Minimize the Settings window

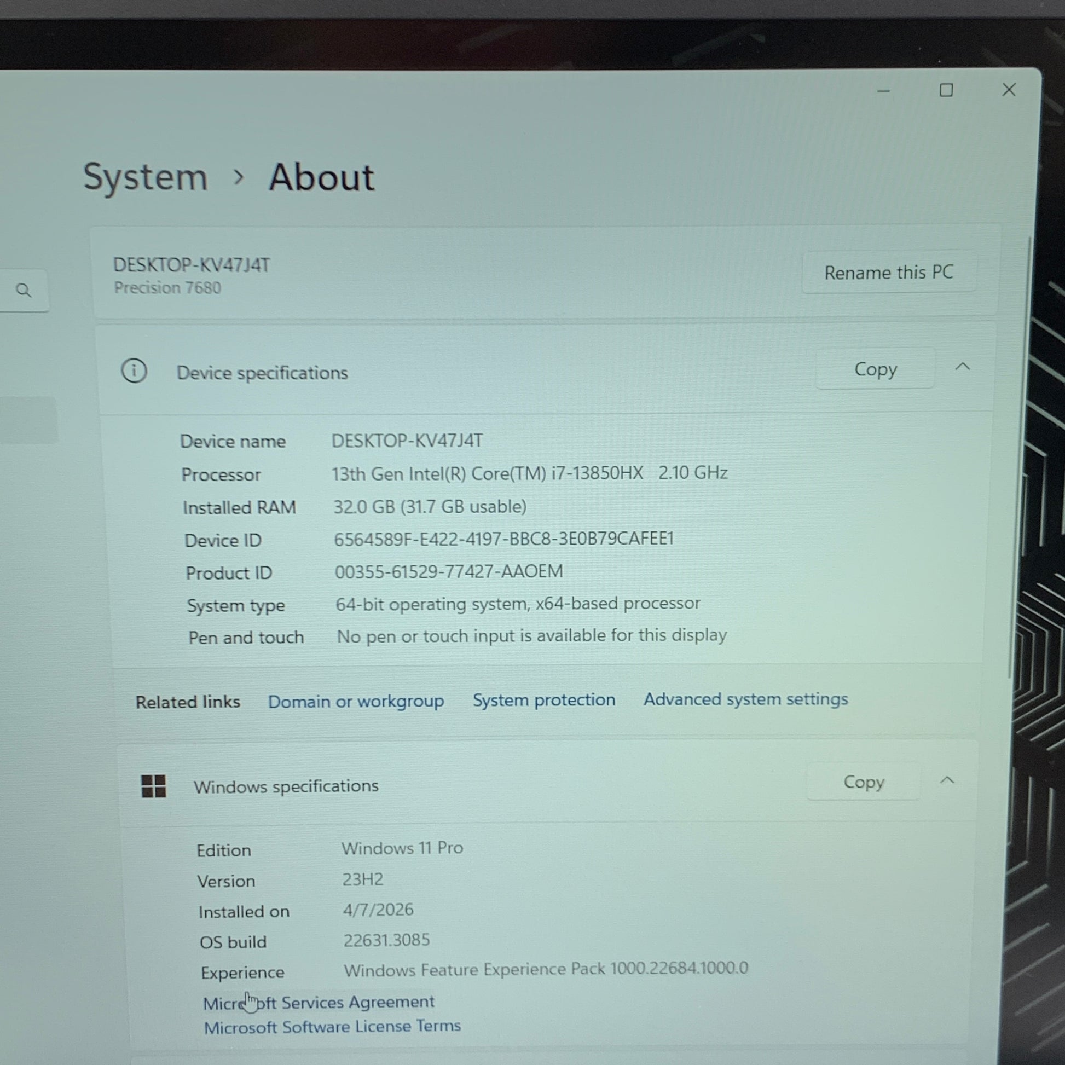(x=883, y=91)
